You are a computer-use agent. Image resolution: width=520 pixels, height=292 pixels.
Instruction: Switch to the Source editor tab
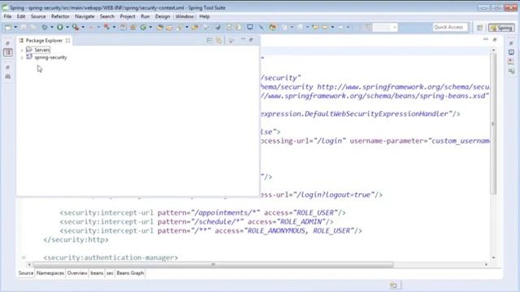point(26,273)
